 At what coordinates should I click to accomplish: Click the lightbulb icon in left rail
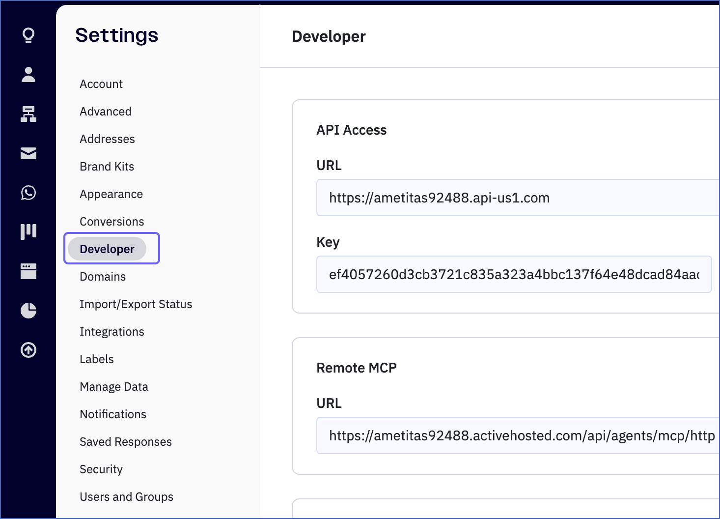pyautogui.click(x=28, y=35)
